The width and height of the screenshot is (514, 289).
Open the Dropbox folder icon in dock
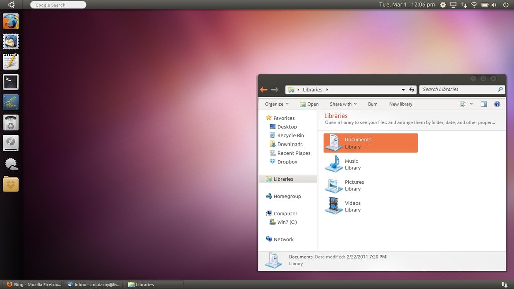[x=11, y=184]
